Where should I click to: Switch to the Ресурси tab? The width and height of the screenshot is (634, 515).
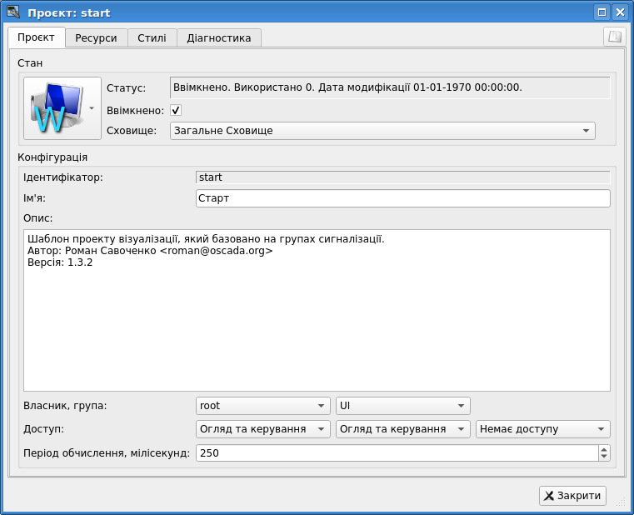click(96, 38)
